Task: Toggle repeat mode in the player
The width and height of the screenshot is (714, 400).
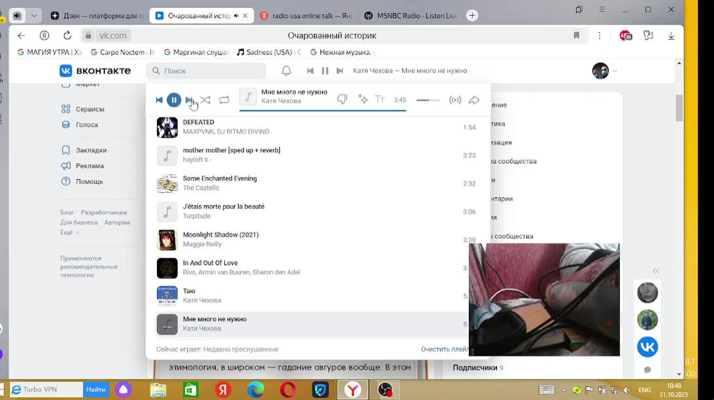Action: click(224, 100)
